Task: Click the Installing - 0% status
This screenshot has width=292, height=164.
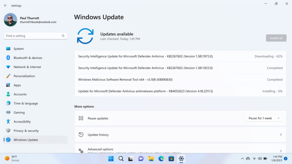Action: [x=273, y=91]
